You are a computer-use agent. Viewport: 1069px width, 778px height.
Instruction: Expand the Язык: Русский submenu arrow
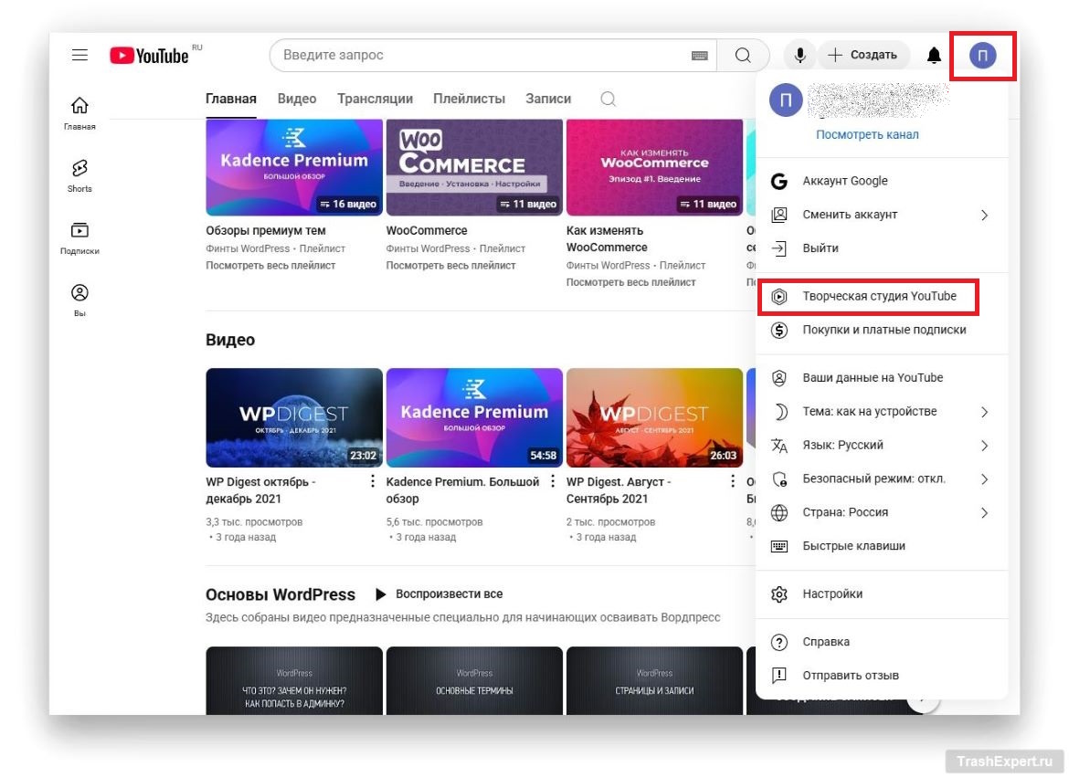click(x=984, y=446)
